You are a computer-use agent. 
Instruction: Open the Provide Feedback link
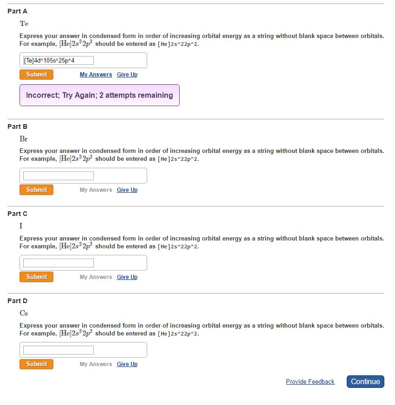point(310,381)
